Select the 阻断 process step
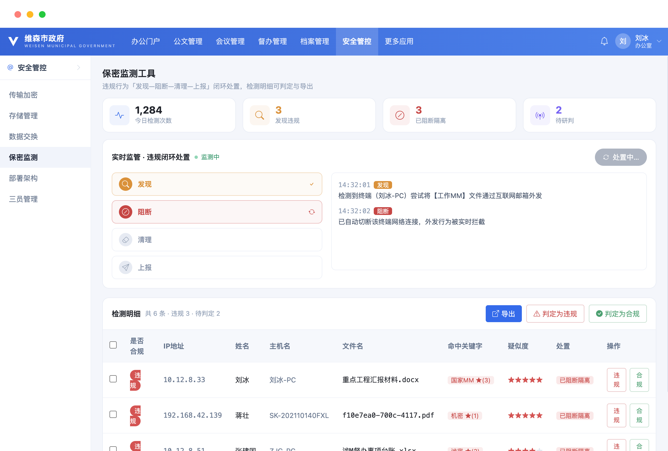 [217, 212]
